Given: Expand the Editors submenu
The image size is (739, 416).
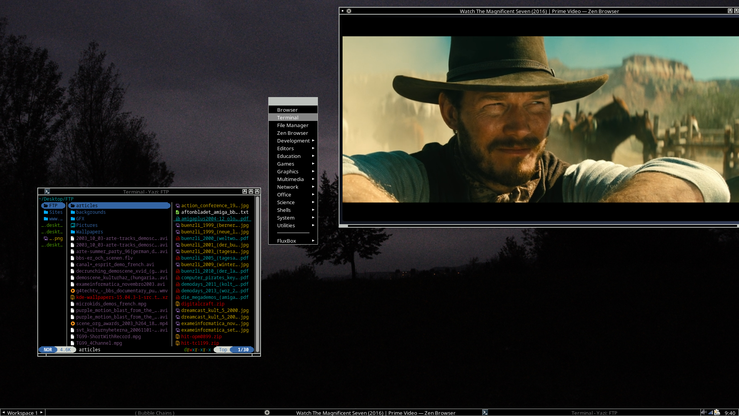Looking at the screenshot, I should tap(293, 148).
